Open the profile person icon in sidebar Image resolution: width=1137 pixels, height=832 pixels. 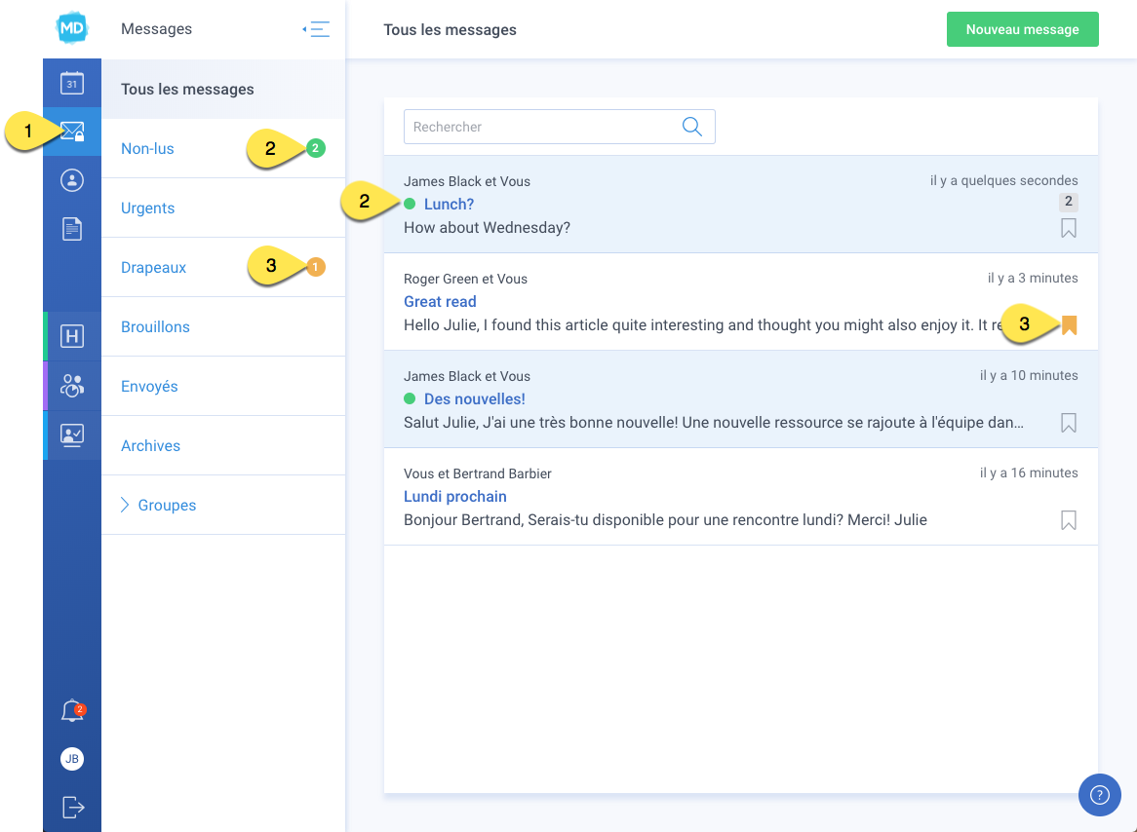tap(72, 180)
